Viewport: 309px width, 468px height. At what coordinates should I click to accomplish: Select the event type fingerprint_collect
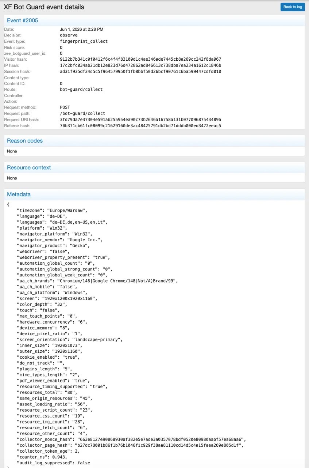coord(84,41)
